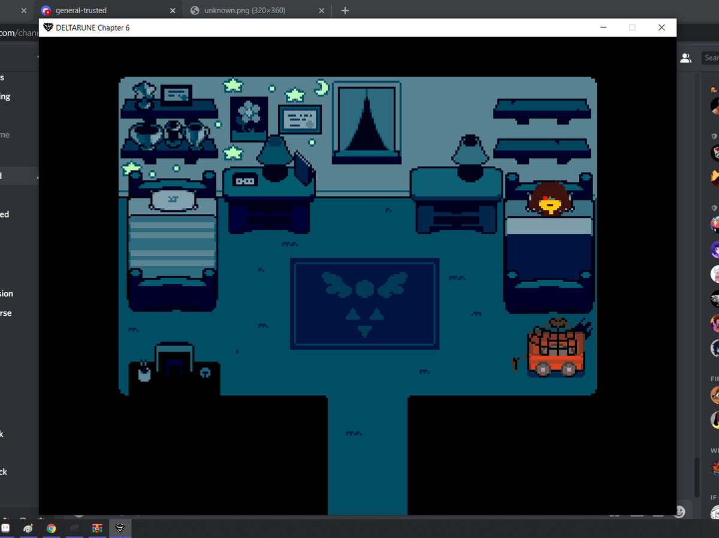
Task: Close the DELTARUNE Chapter 6 window
Action: coord(661,28)
